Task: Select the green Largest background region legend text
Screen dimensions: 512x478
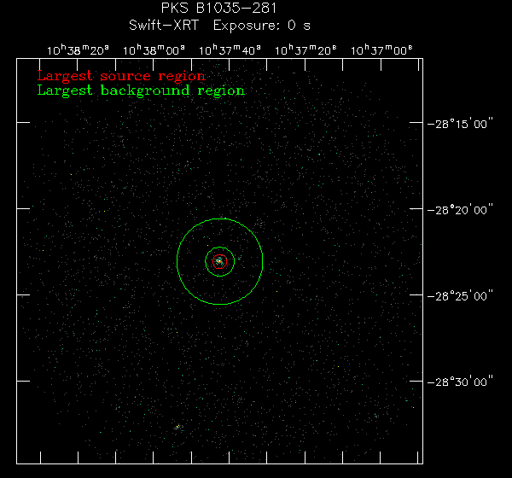Action: pyautogui.click(x=141, y=90)
